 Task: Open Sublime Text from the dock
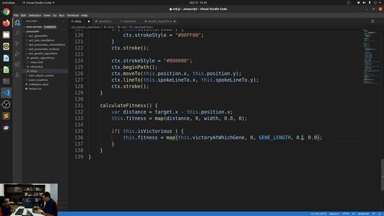(6, 116)
